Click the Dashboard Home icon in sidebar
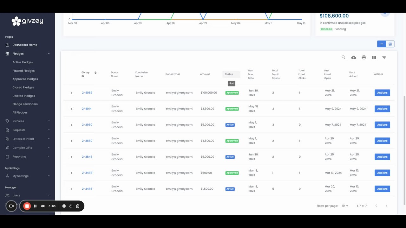 pos(7,45)
